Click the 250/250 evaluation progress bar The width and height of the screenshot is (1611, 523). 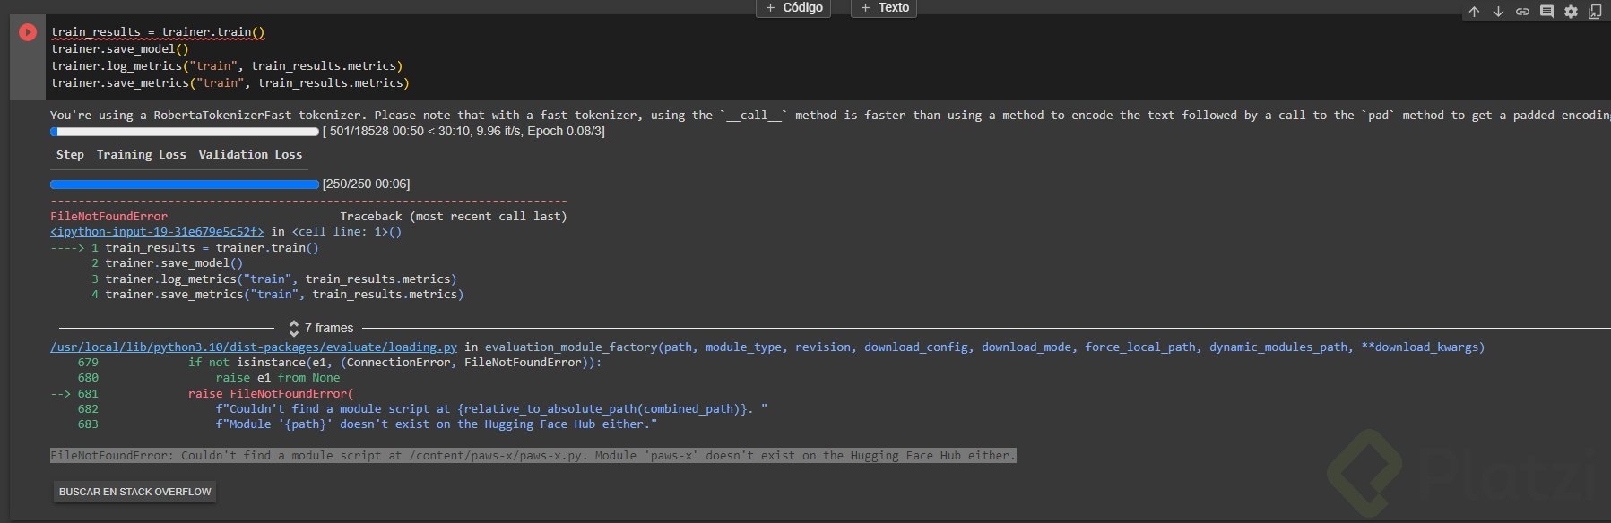point(185,184)
